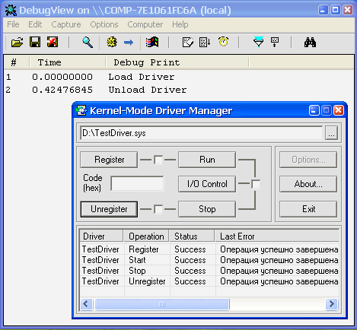
Task: Select the 'Unregister' operation cell in list
Action: pos(147,281)
